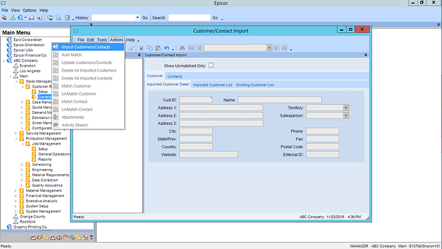
Task: Click the Go button beside Search
Action: [215, 18]
